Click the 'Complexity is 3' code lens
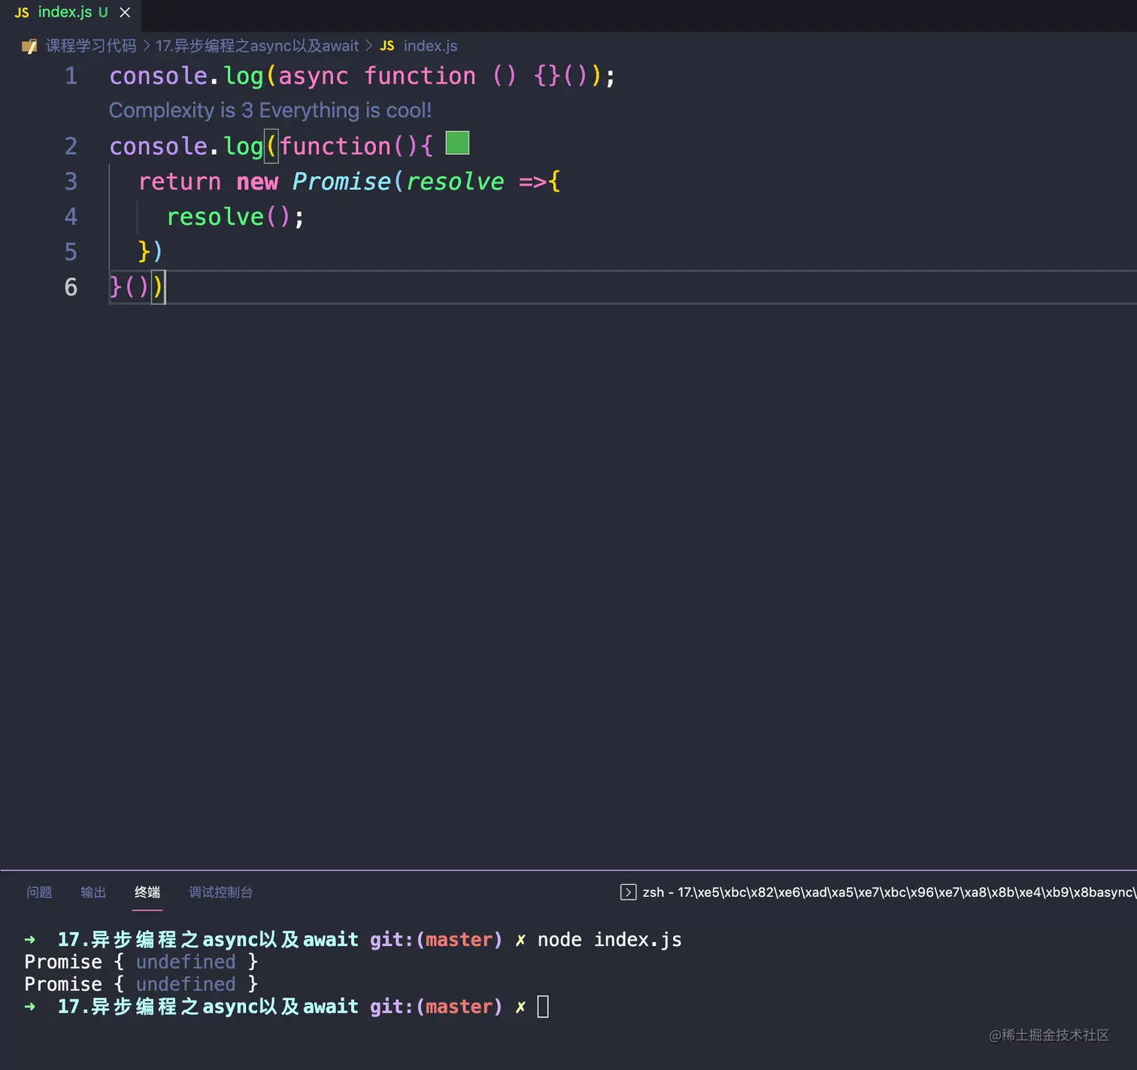Viewport: 1137px width, 1070px height. (270, 111)
